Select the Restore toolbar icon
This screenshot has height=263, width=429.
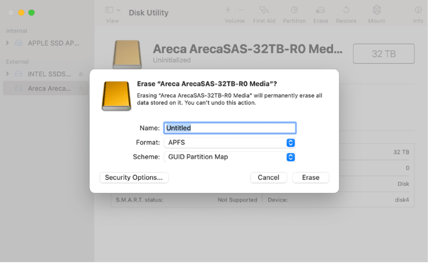pos(346,10)
